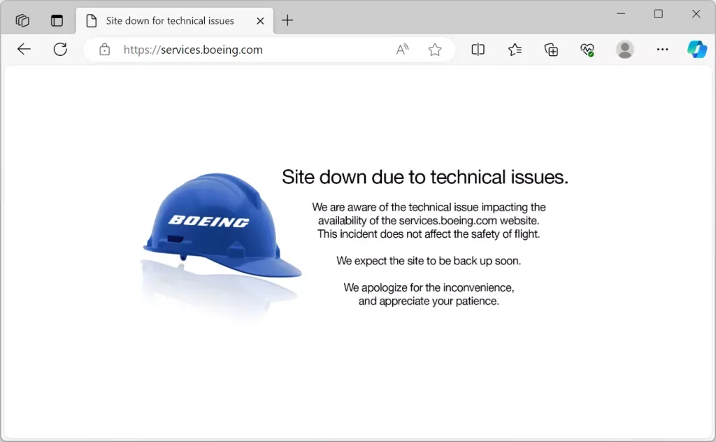Open the profile avatar menu

tap(624, 49)
